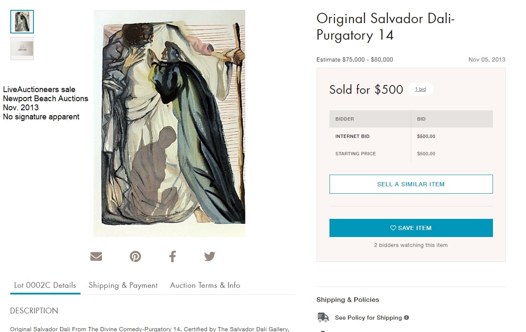526x332 pixels.
Task: Click the heart icon on Save Item
Action: pos(393,228)
